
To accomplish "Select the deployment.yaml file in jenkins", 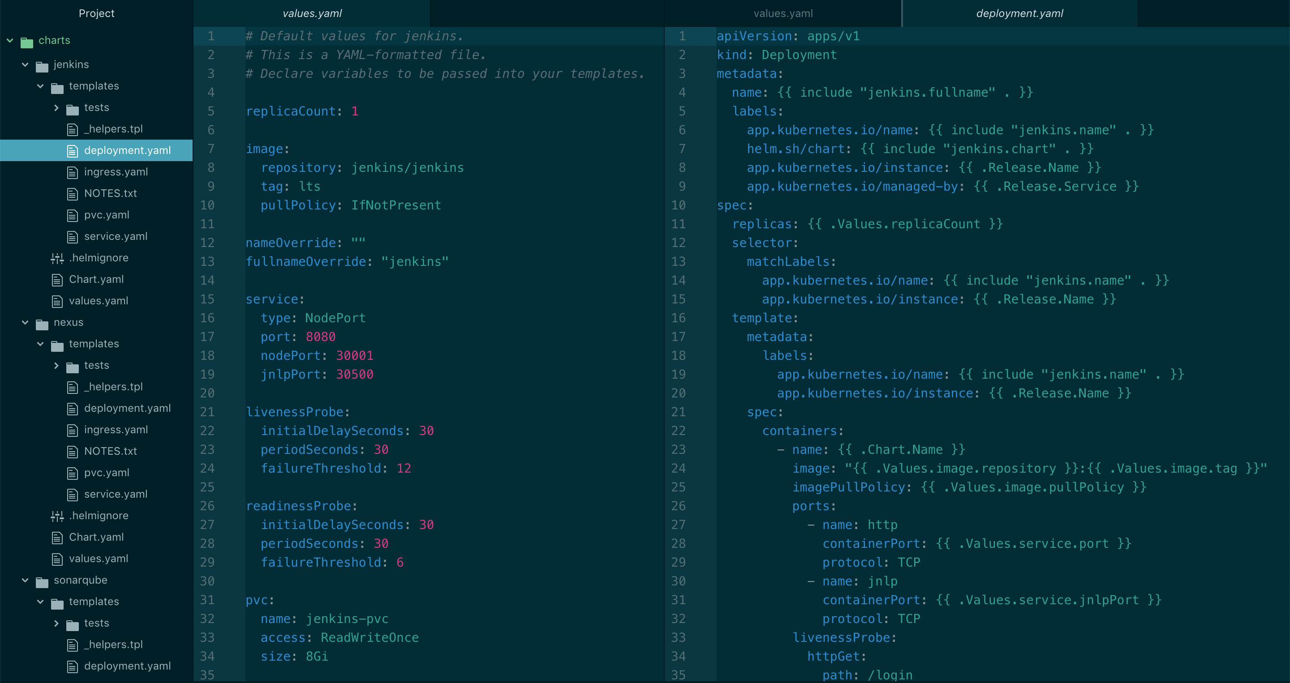I will (126, 150).
